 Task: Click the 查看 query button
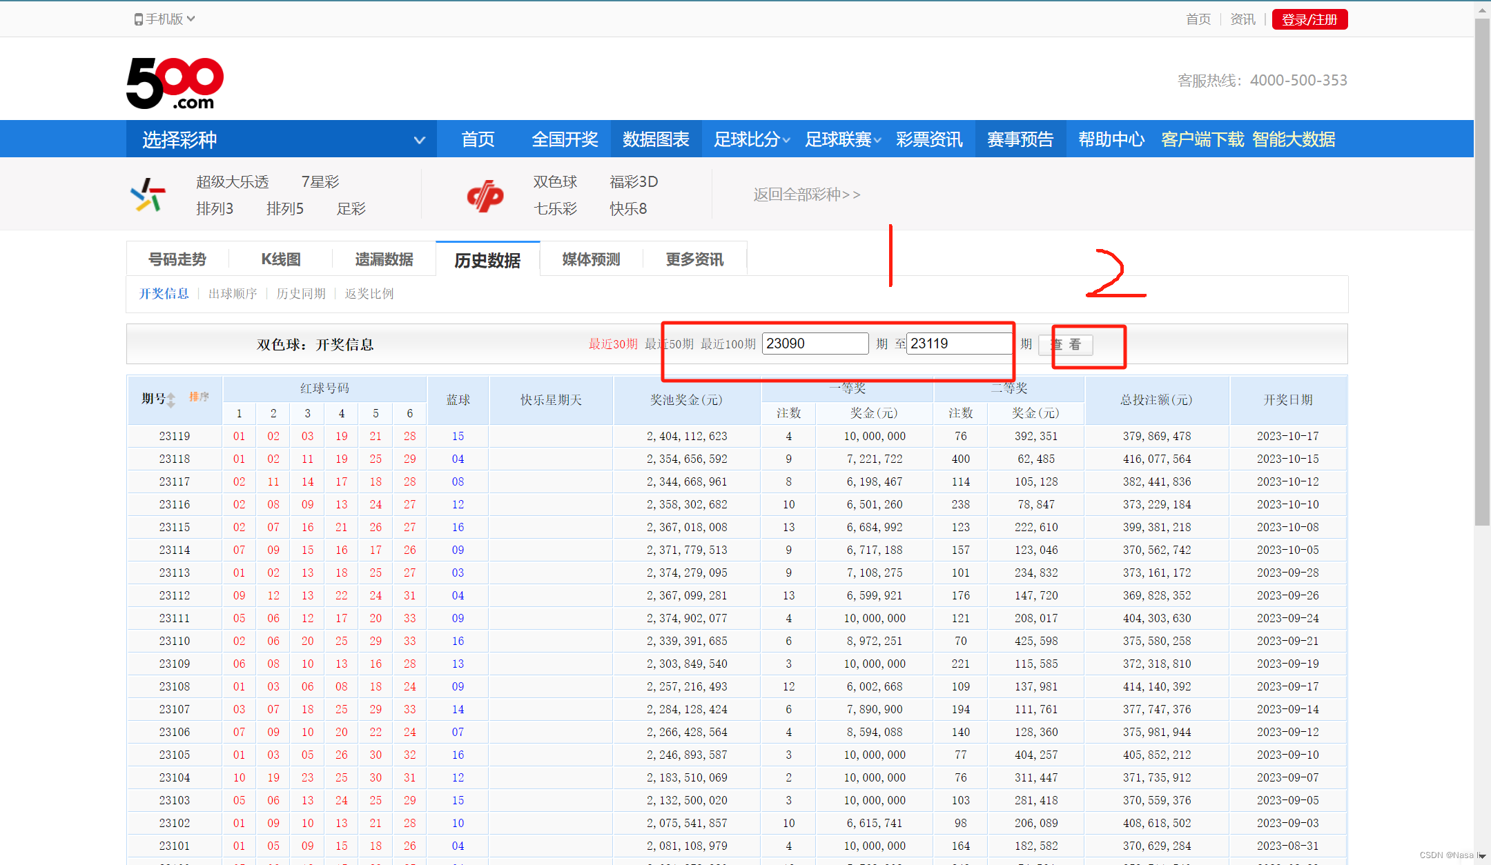(x=1066, y=344)
